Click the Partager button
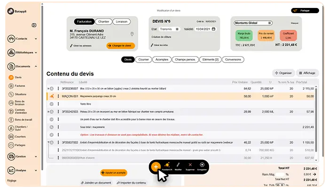Screen dimensions: 329x188 (x=305, y=10)
